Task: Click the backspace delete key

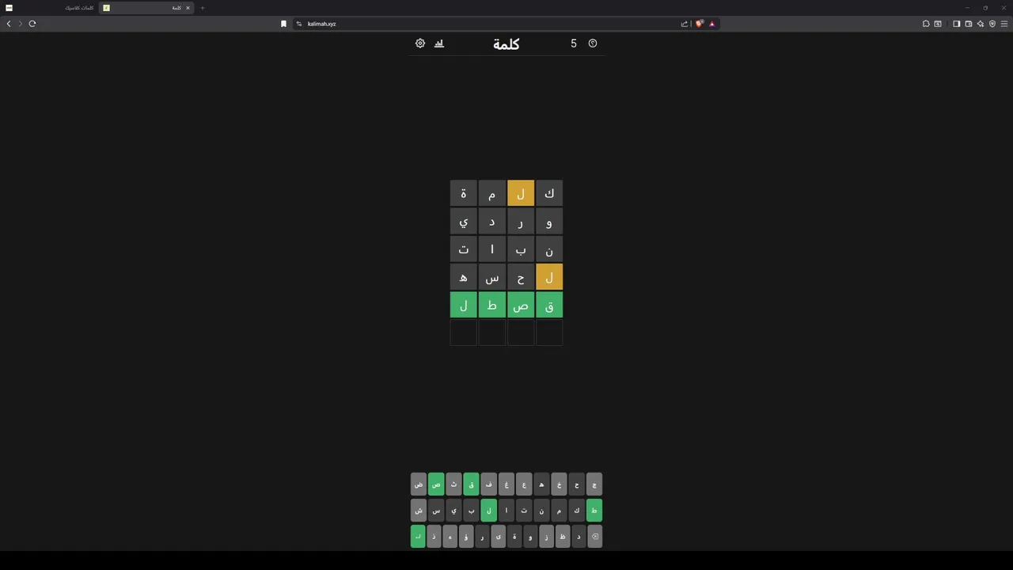Action: click(x=594, y=537)
